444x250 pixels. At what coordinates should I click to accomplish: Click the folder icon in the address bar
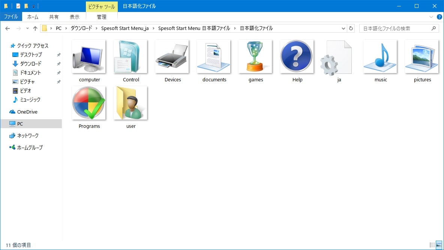click(x=45, y=28)
